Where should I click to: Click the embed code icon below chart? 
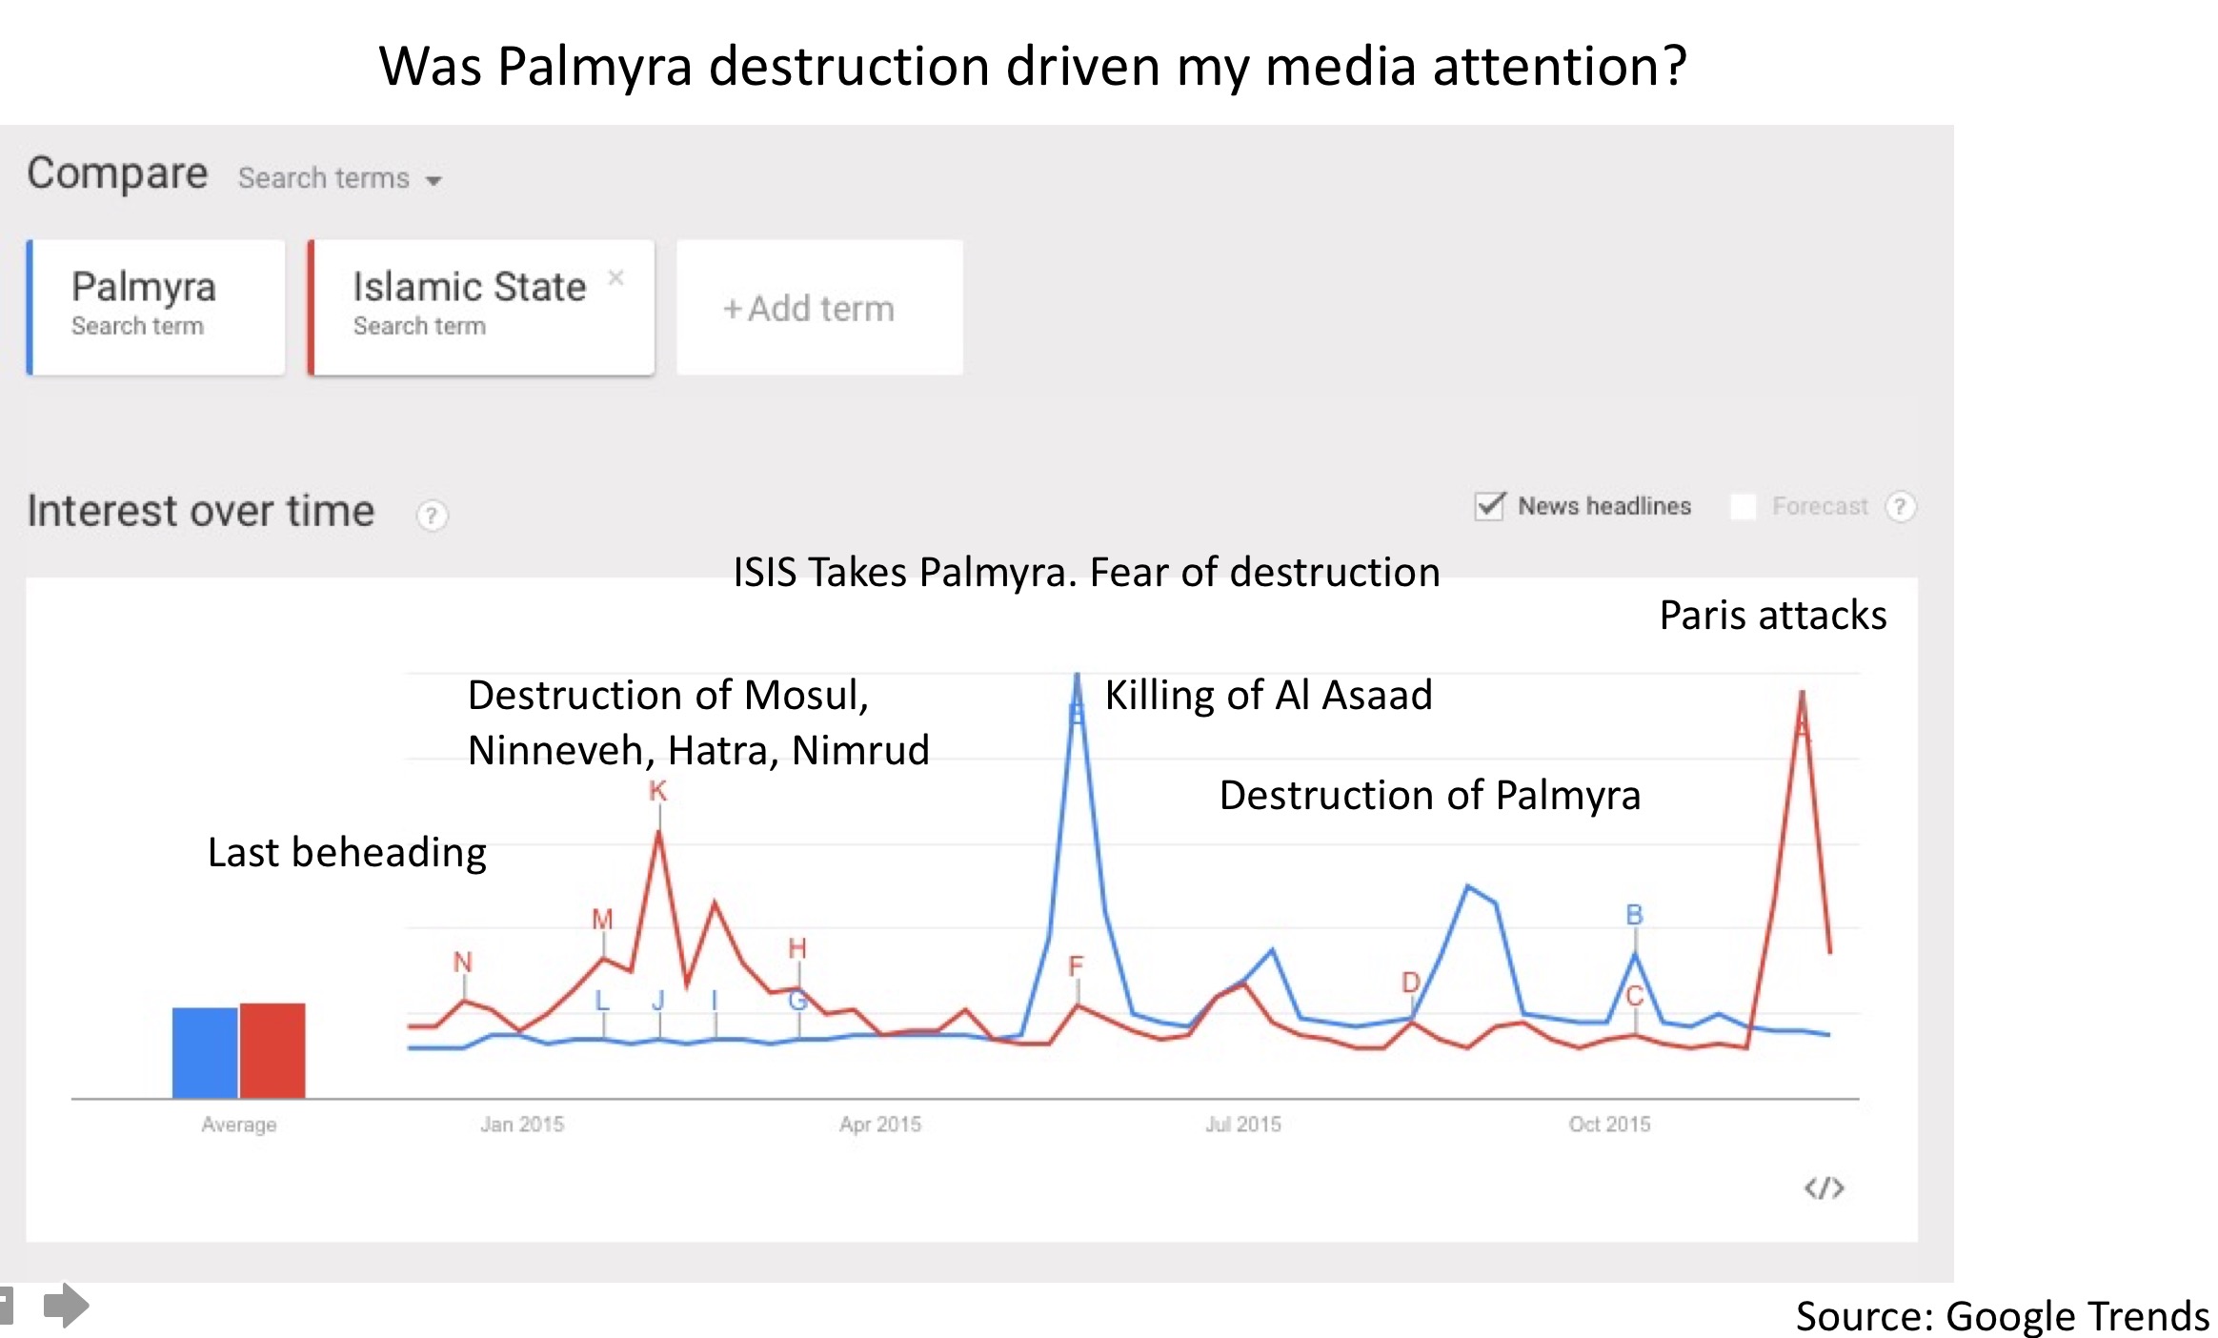coord(1824,1188)
